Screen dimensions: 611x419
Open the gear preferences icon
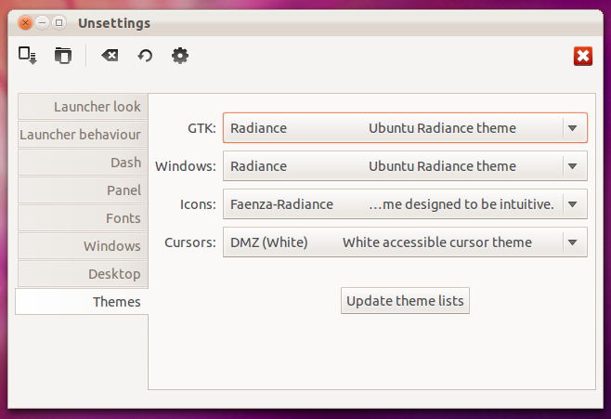click(x=180, y=56)
